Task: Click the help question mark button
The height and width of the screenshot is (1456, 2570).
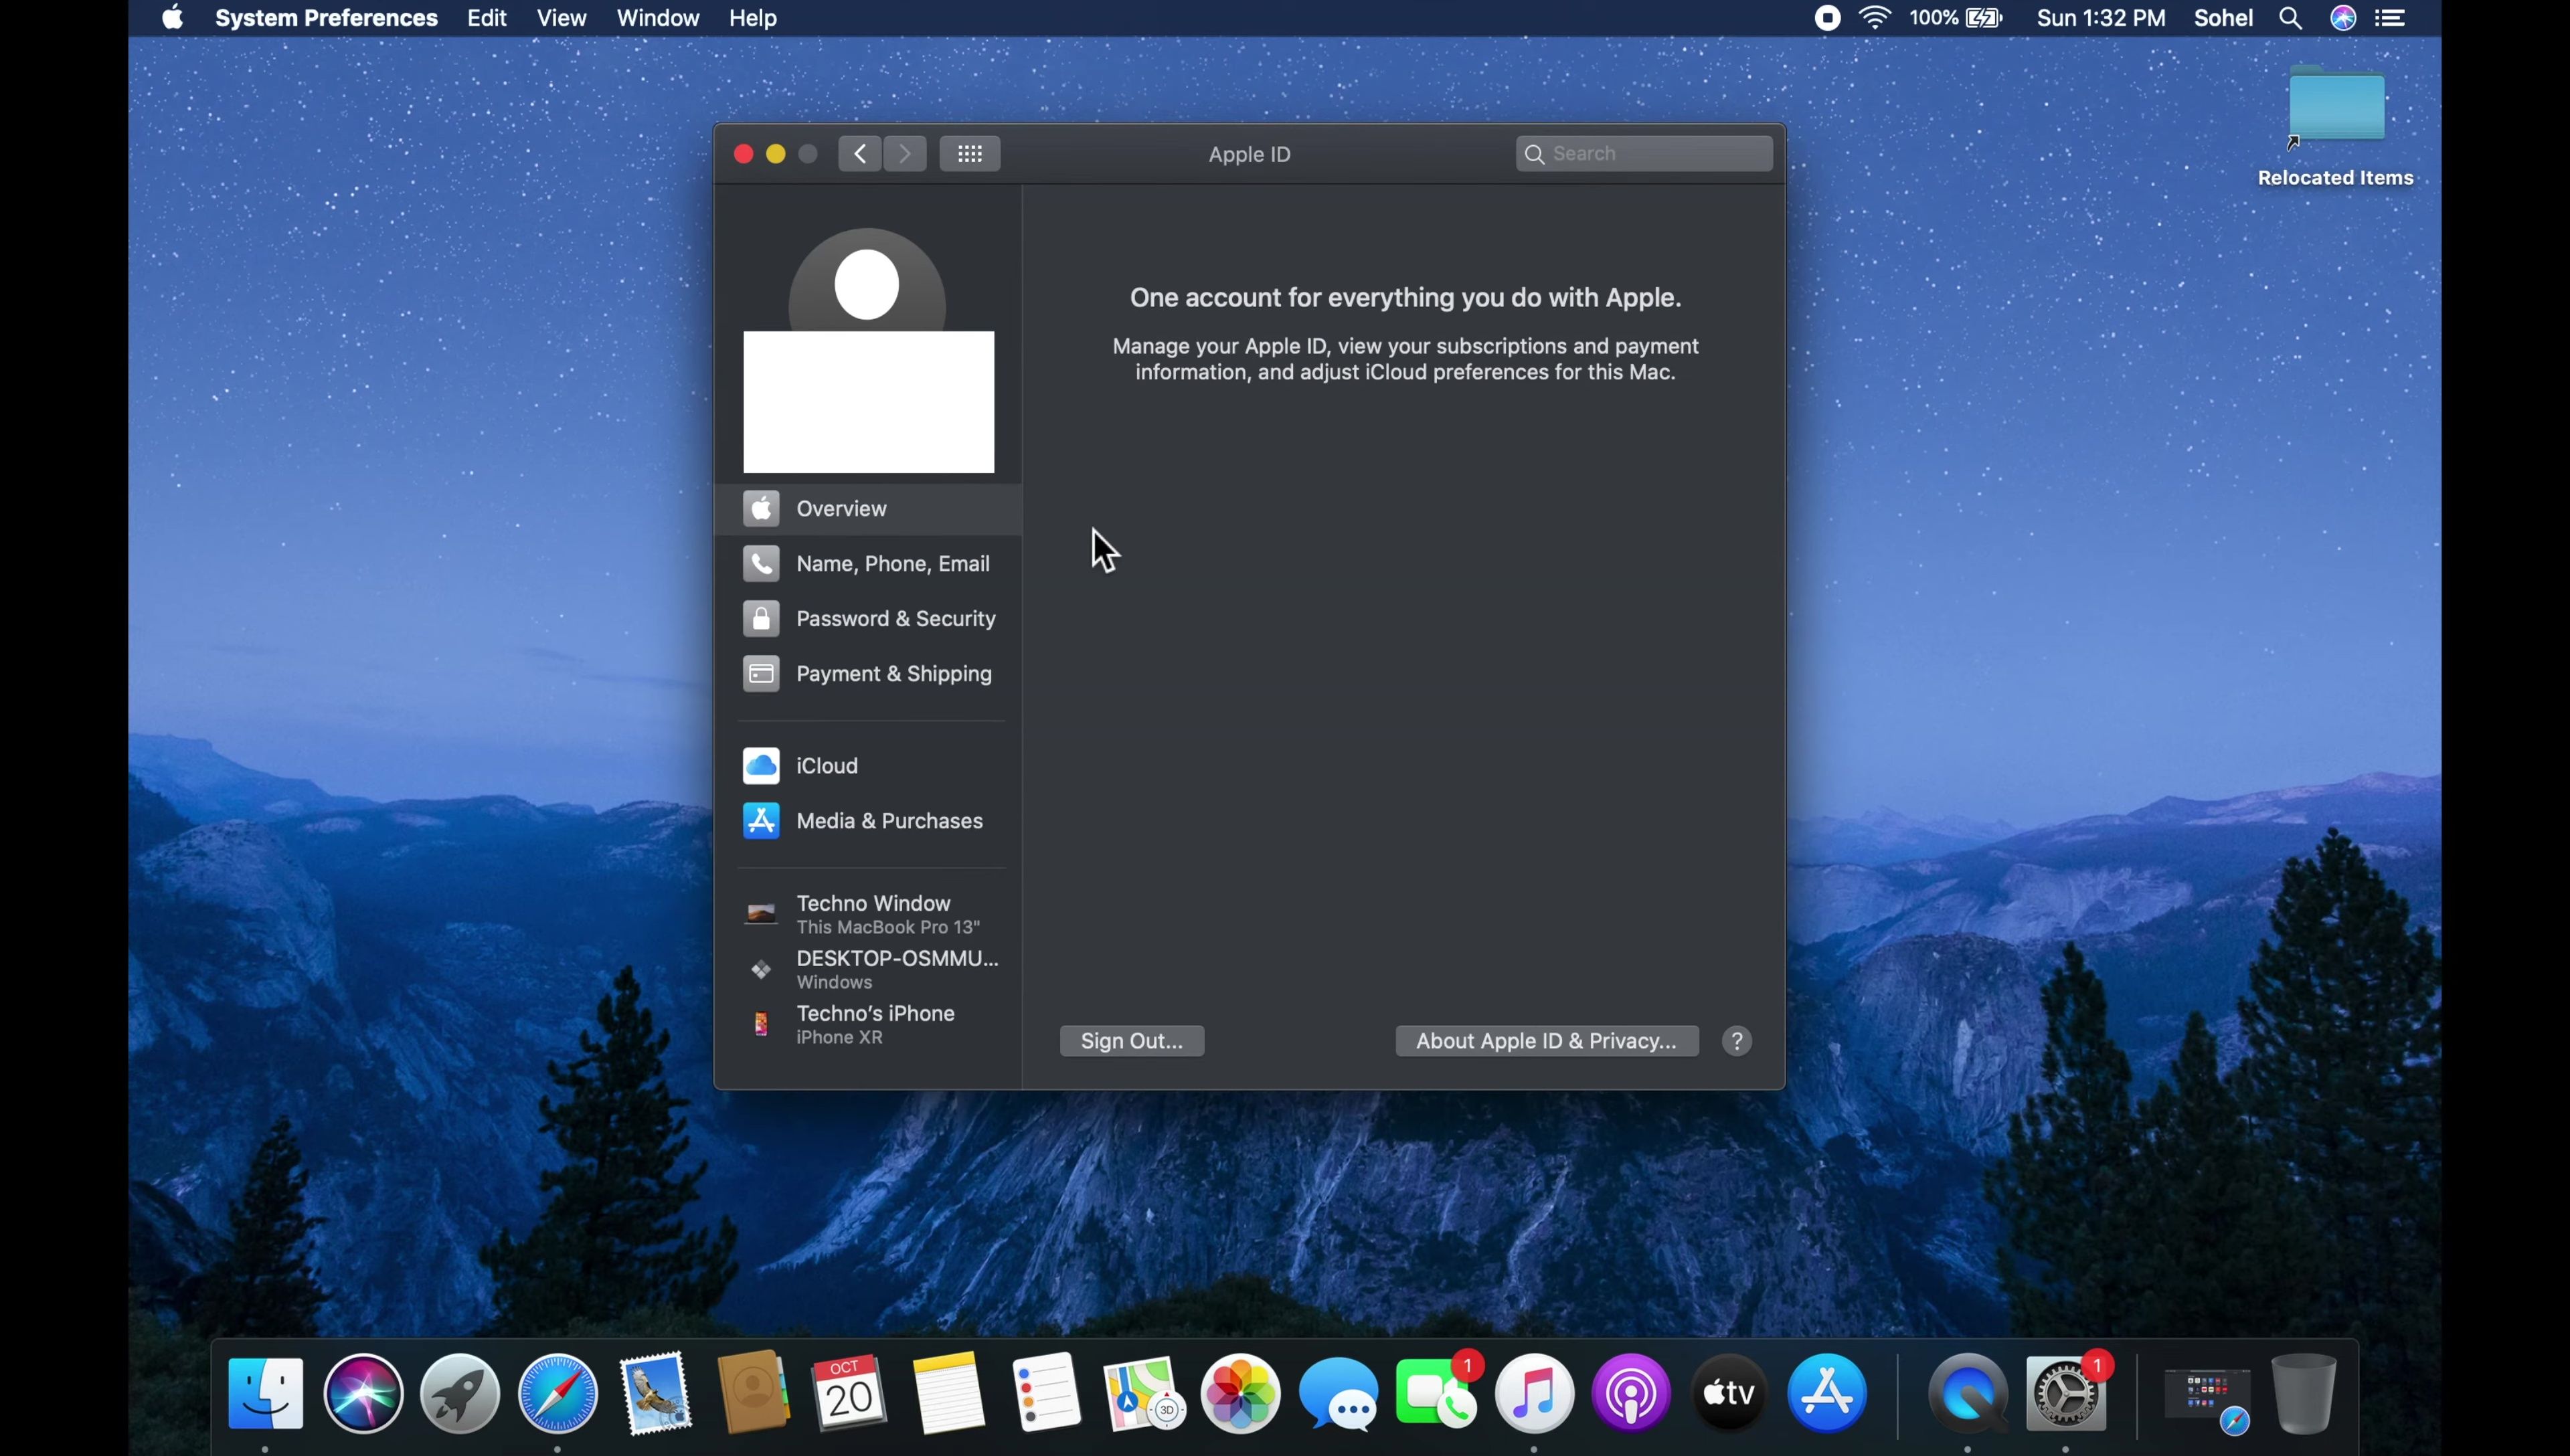Action: click(1738, 1041)
